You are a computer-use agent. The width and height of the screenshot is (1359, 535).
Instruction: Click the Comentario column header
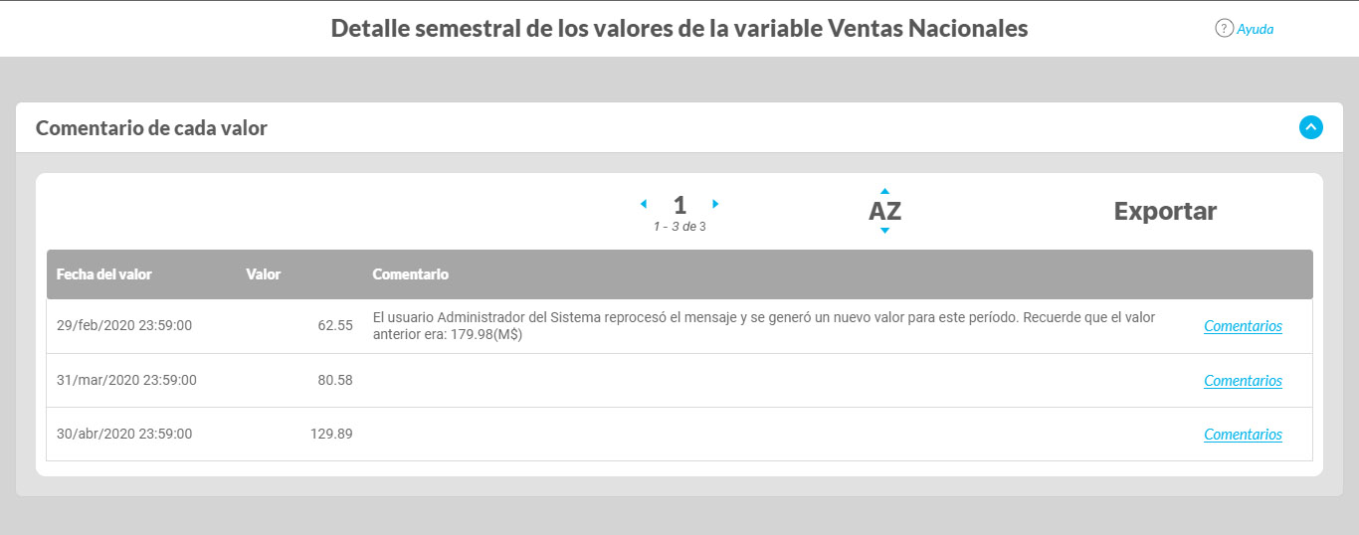[410, 274]
